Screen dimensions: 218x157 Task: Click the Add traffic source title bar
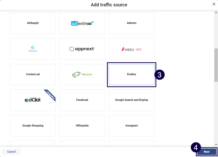click(x=109, y=5)
